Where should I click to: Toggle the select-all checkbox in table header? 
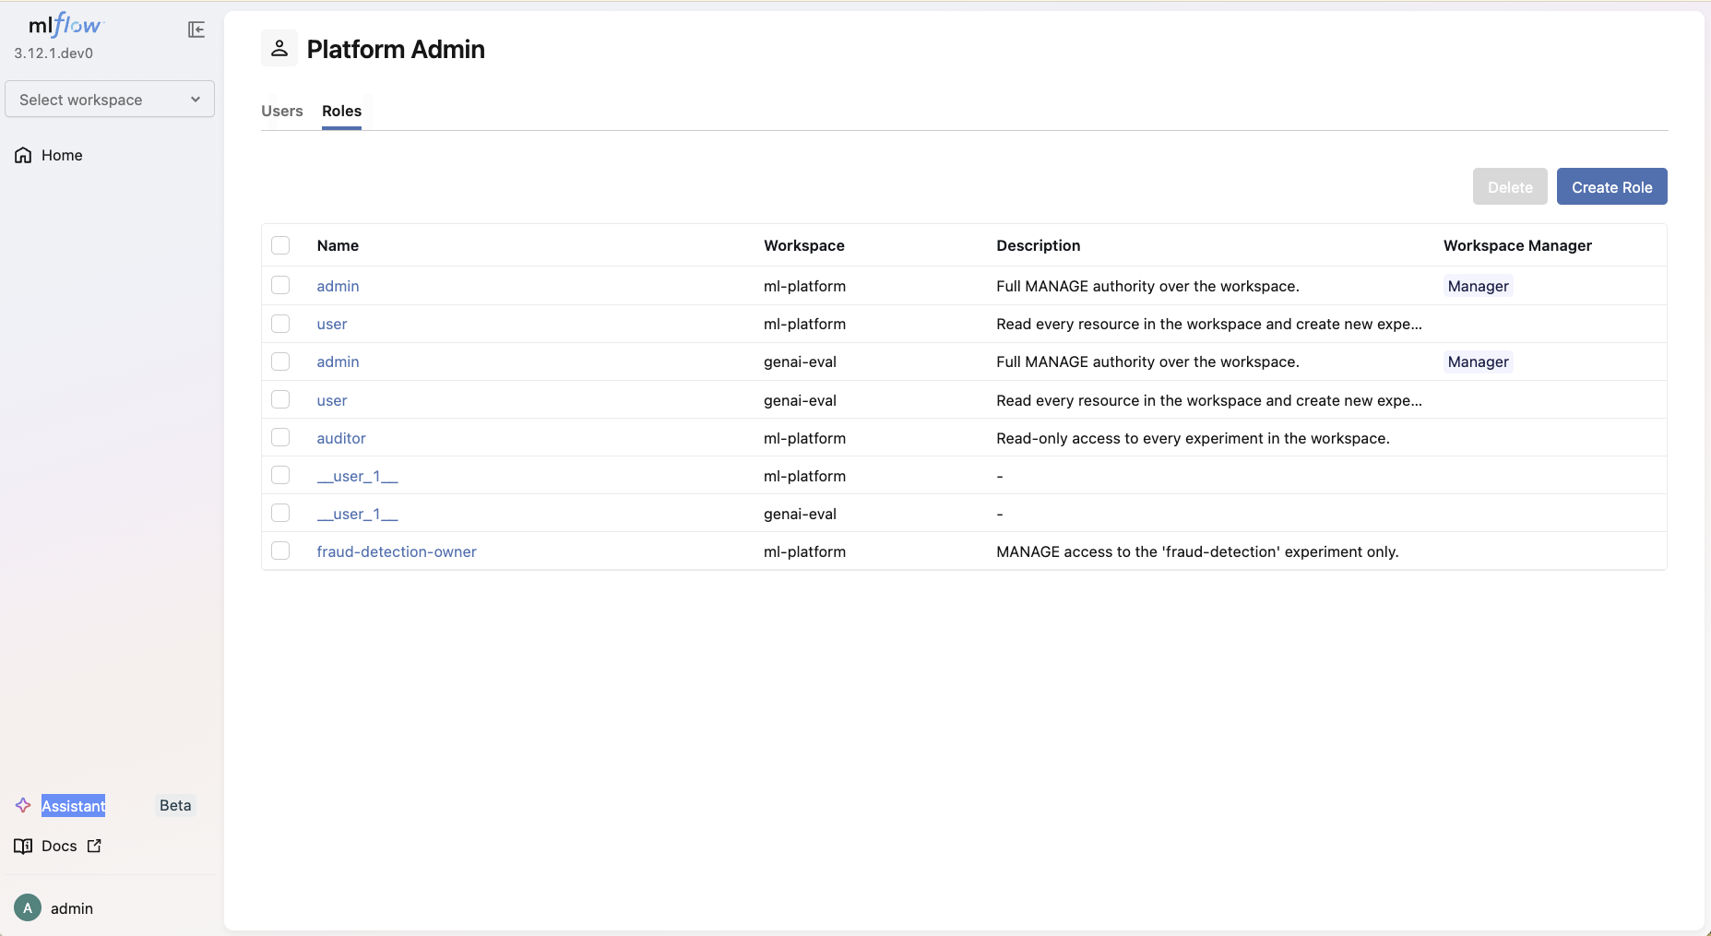click(280, 245)
